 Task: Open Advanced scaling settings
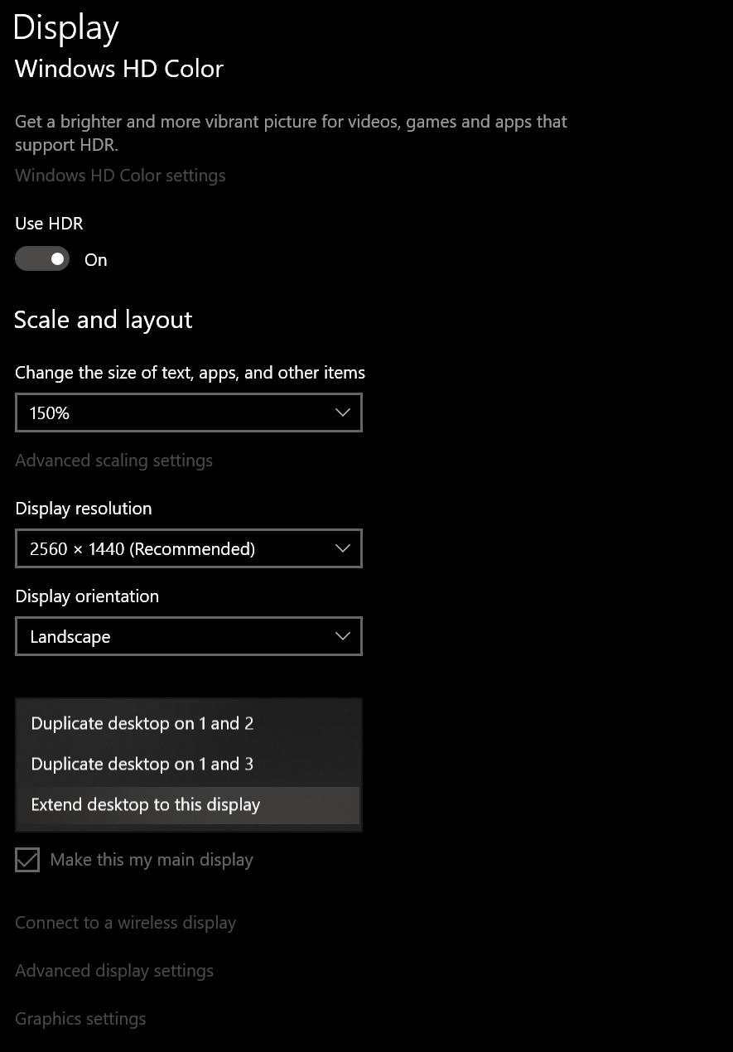113,461
